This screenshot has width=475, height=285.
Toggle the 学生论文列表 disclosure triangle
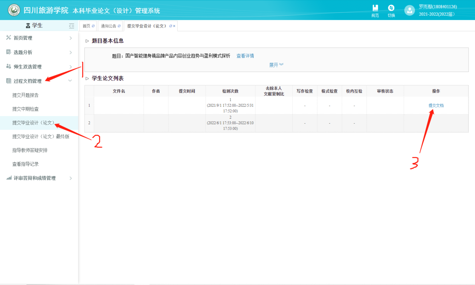click(88, 79)
